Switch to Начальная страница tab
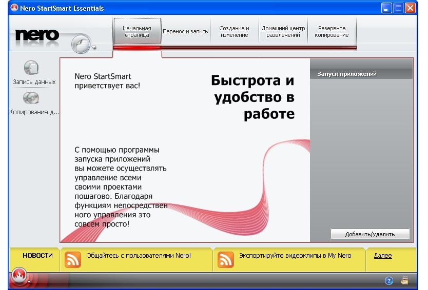The width and height of the screenshot is (428, 290). (137, 31)
